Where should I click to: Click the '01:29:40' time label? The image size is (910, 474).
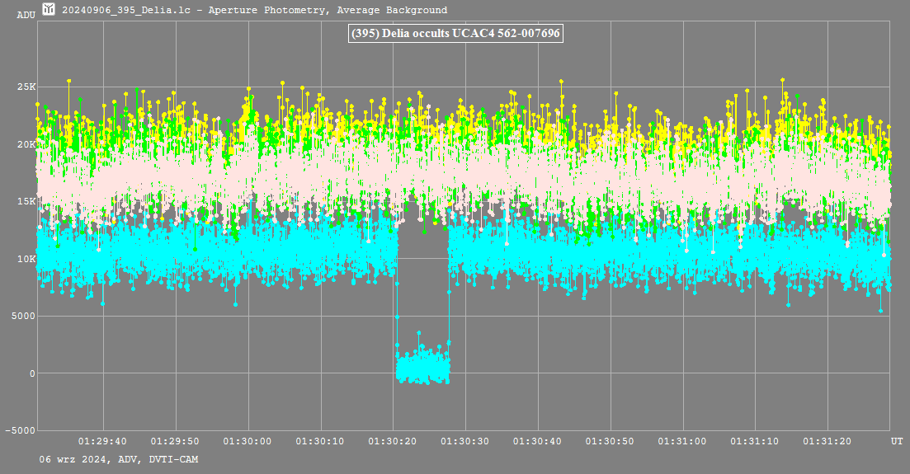tap(102, 442)
